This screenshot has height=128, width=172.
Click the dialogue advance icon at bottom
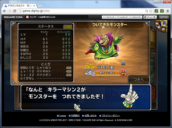(77, 107)
